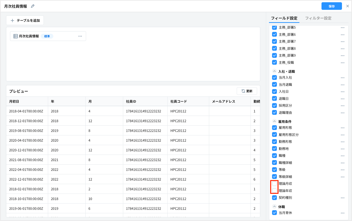Collapse the 入社・退職 section
Screen dimensions: 352x221
click(x=274, y=72)
